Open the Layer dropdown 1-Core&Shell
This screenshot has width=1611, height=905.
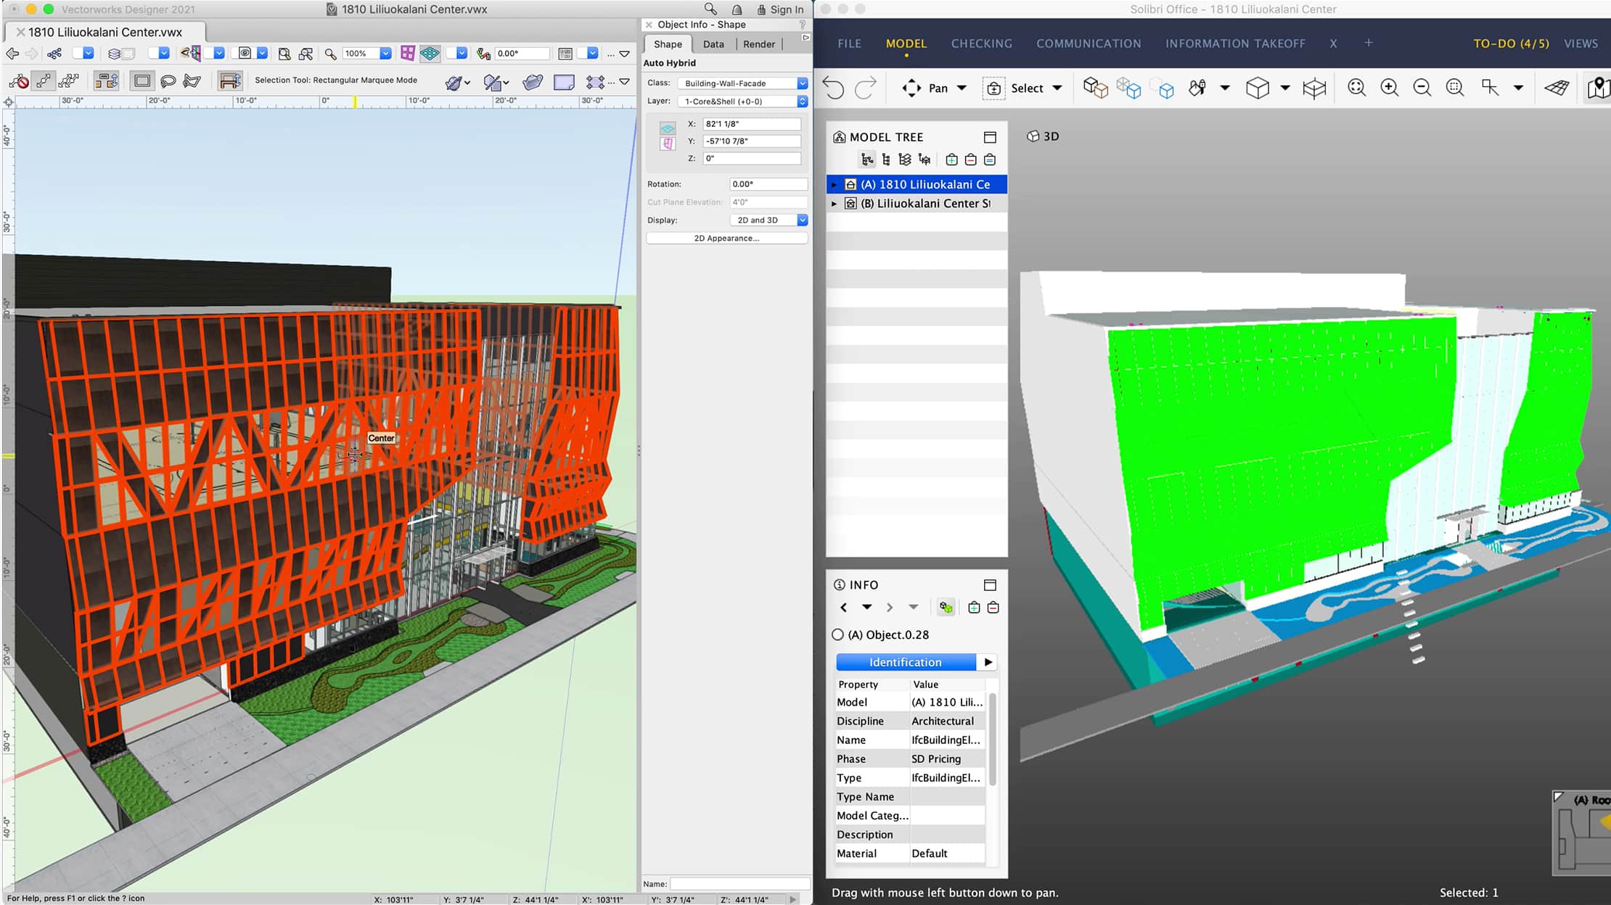(x=742, y=102)
